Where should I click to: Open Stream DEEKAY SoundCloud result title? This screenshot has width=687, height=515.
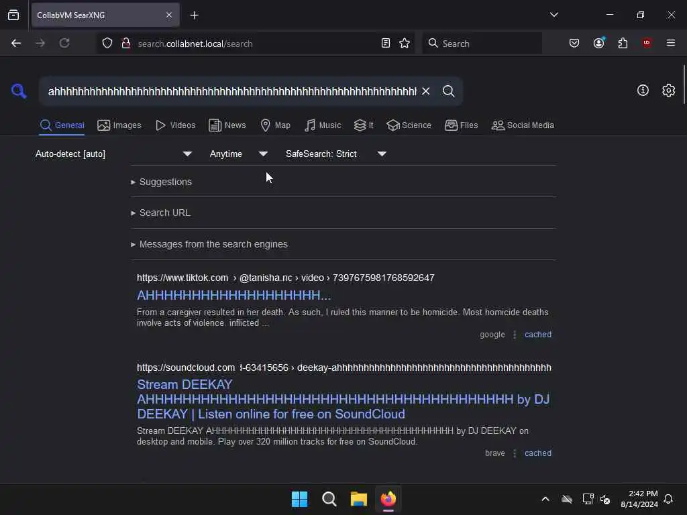(x=343, y=400)
